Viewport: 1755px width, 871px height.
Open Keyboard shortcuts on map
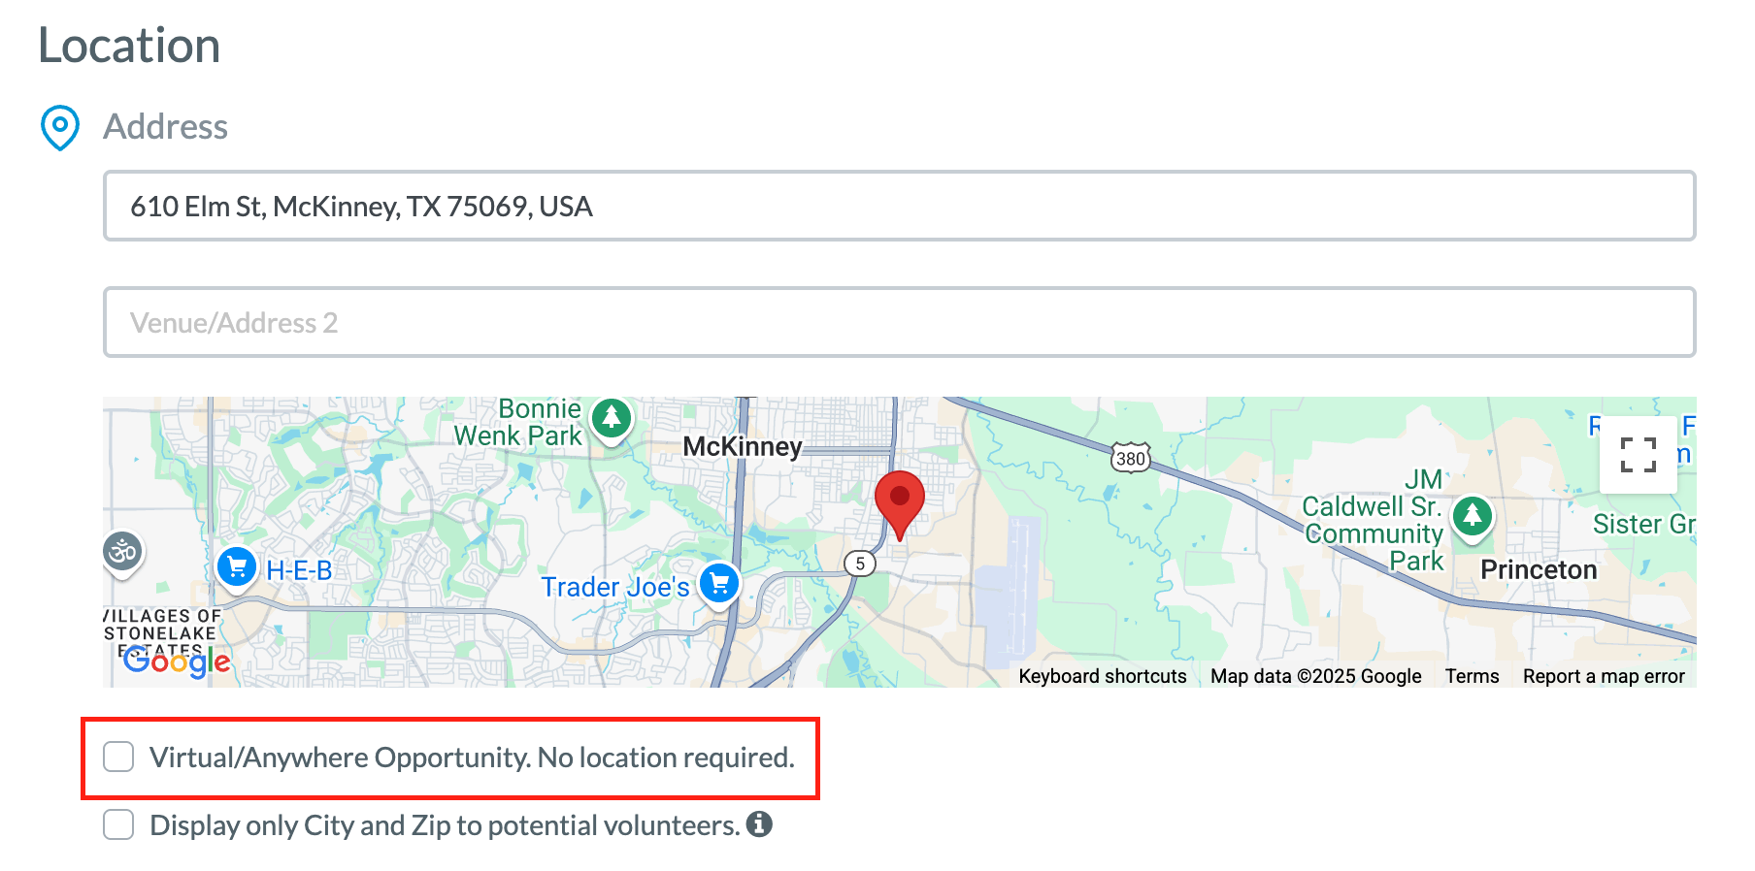tap(1103, 676)
